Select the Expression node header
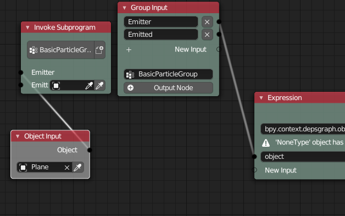345x216 pixels. (299, 98)
